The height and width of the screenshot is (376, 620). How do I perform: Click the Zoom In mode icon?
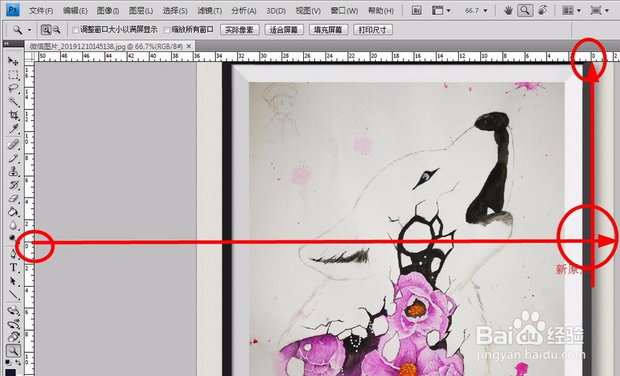tap(46, 30)
